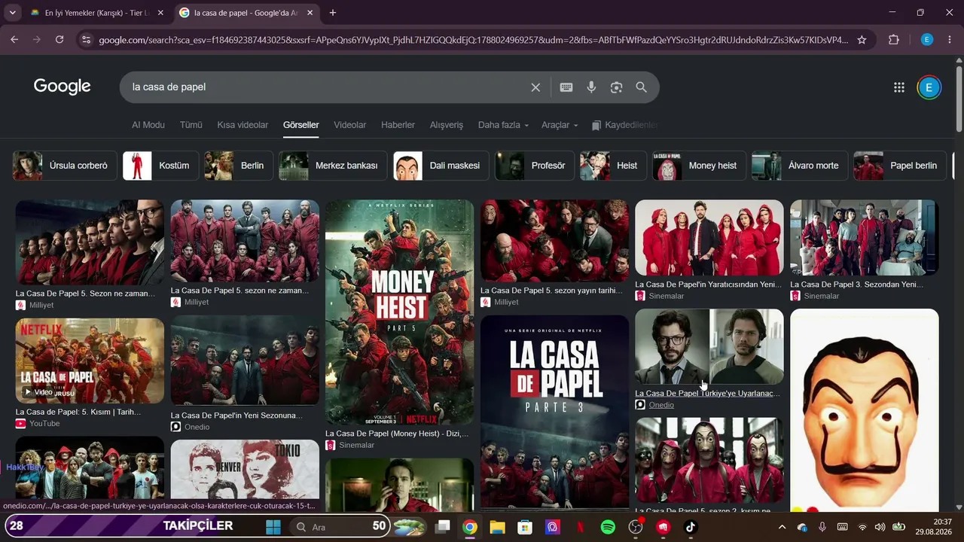View site information icon in the address bar
964x542 pixels.
click(86, 40)
